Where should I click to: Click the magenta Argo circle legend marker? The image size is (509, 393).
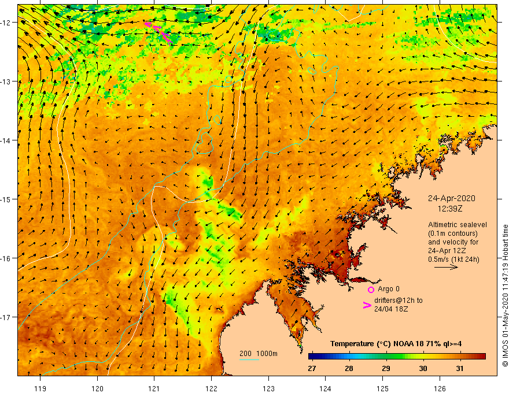coord(371,290)
